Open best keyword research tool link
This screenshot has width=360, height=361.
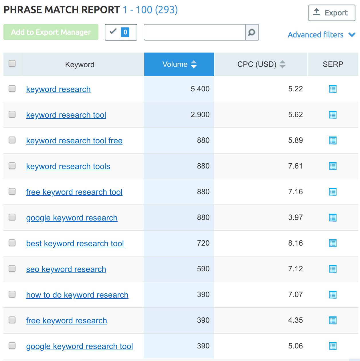click(x=75, y=244)
